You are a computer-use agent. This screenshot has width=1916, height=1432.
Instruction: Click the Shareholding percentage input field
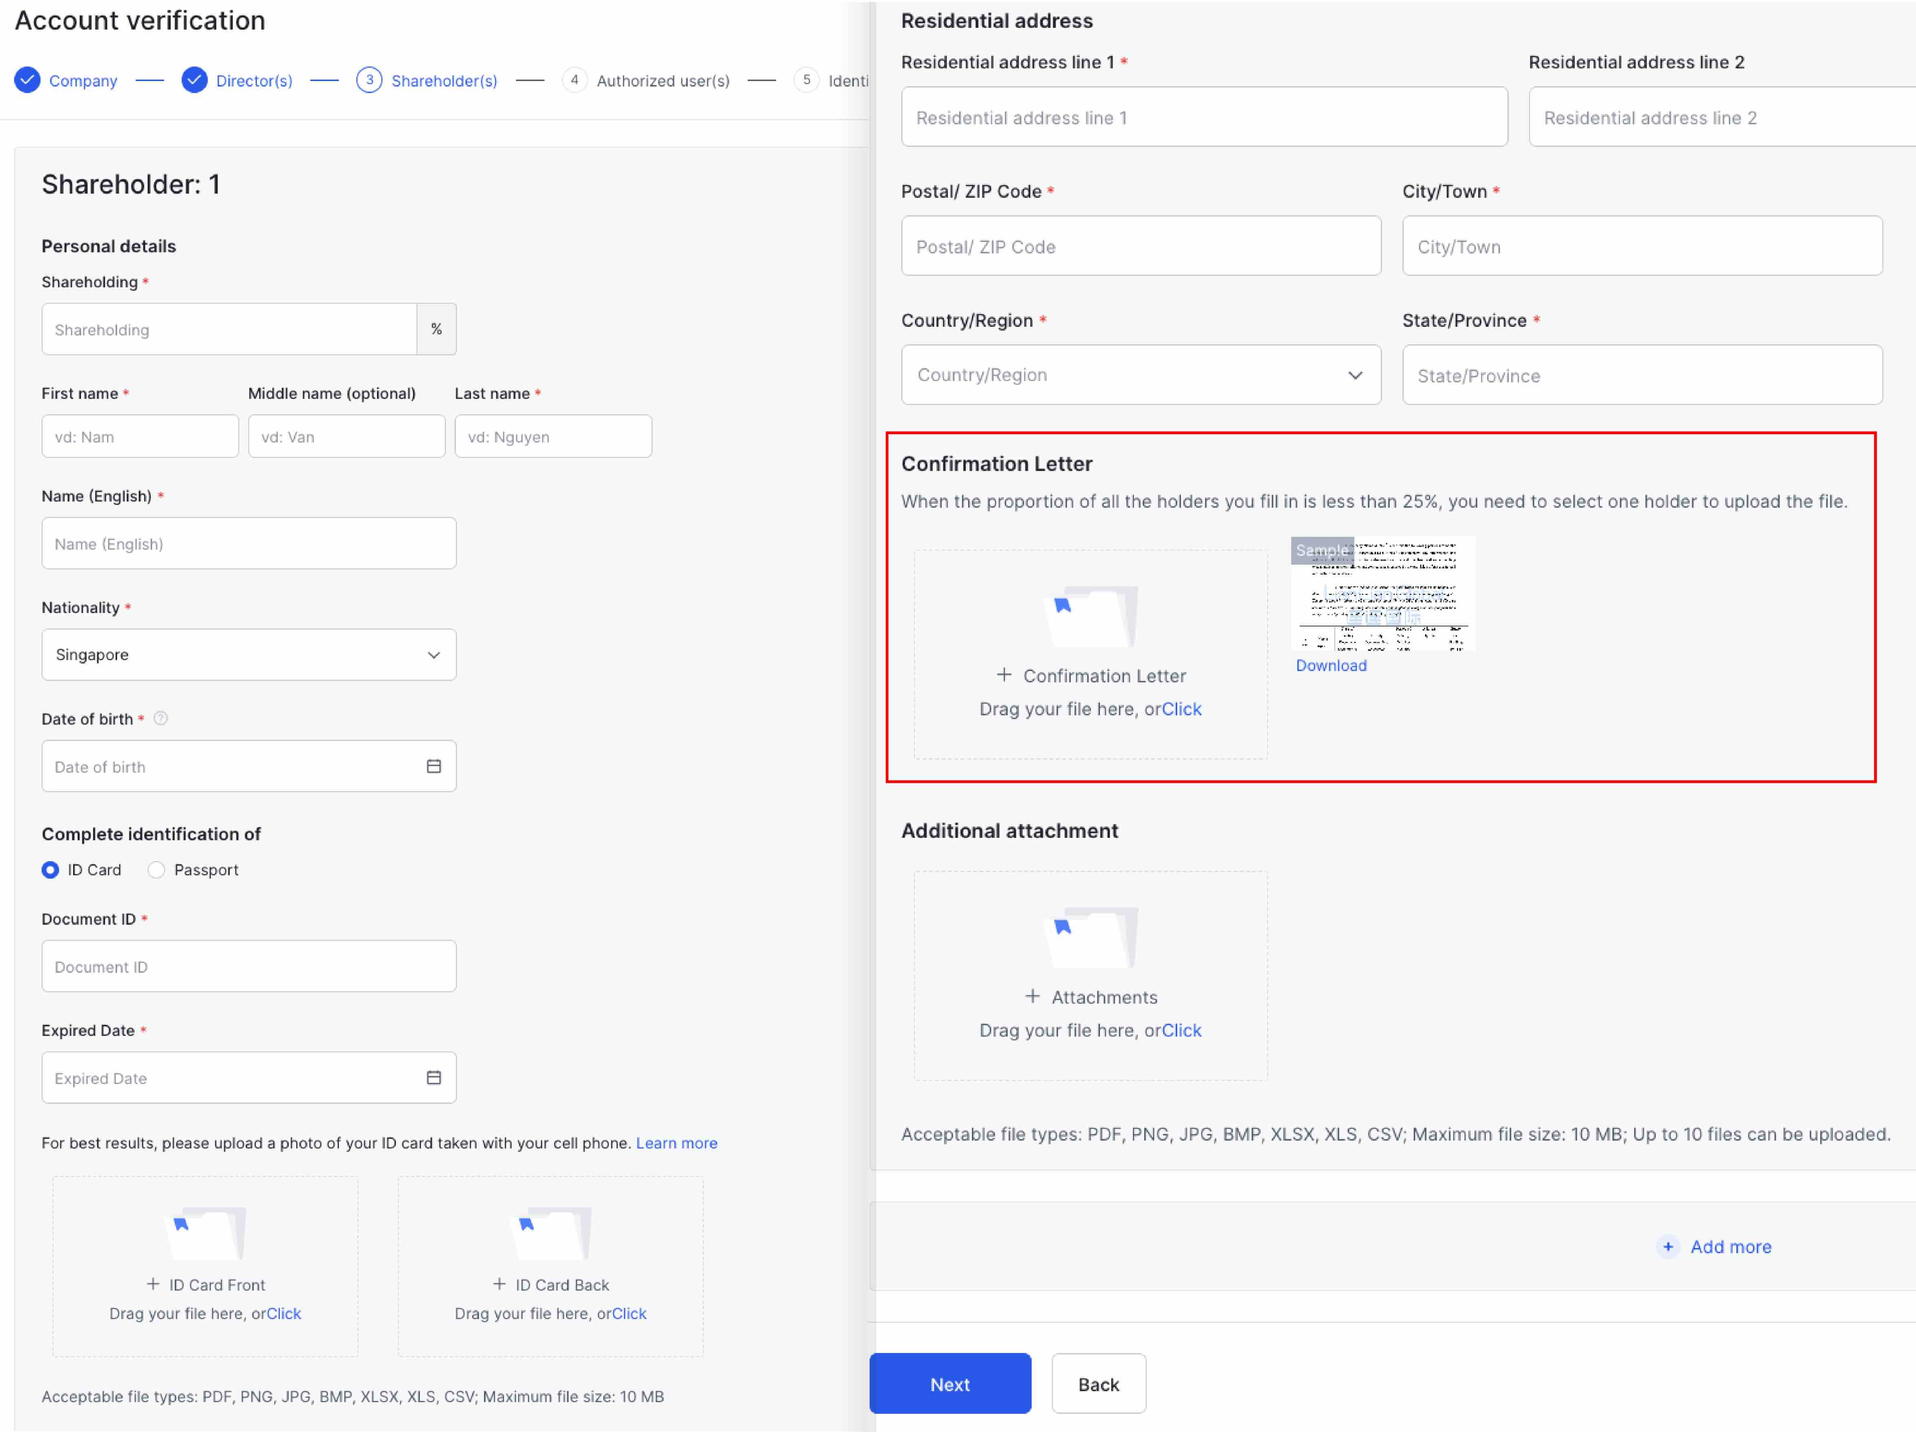tap(230, 330)
